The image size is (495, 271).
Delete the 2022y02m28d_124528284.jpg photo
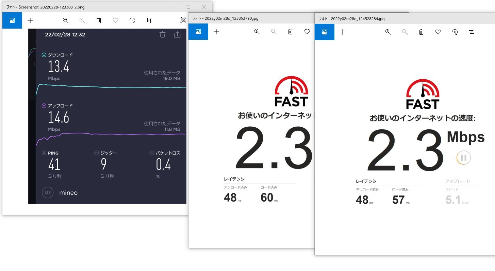[x=421, y=32]
